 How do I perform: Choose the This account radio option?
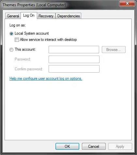(x=11, y=50)
